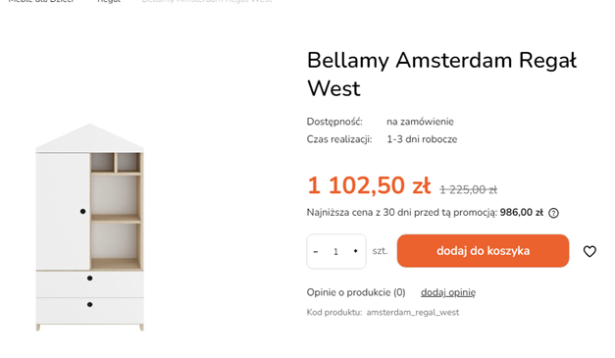Click the promotional price 1 102,50 zł
The height and width of the screenshot is (358, 615).
(369, 185)
